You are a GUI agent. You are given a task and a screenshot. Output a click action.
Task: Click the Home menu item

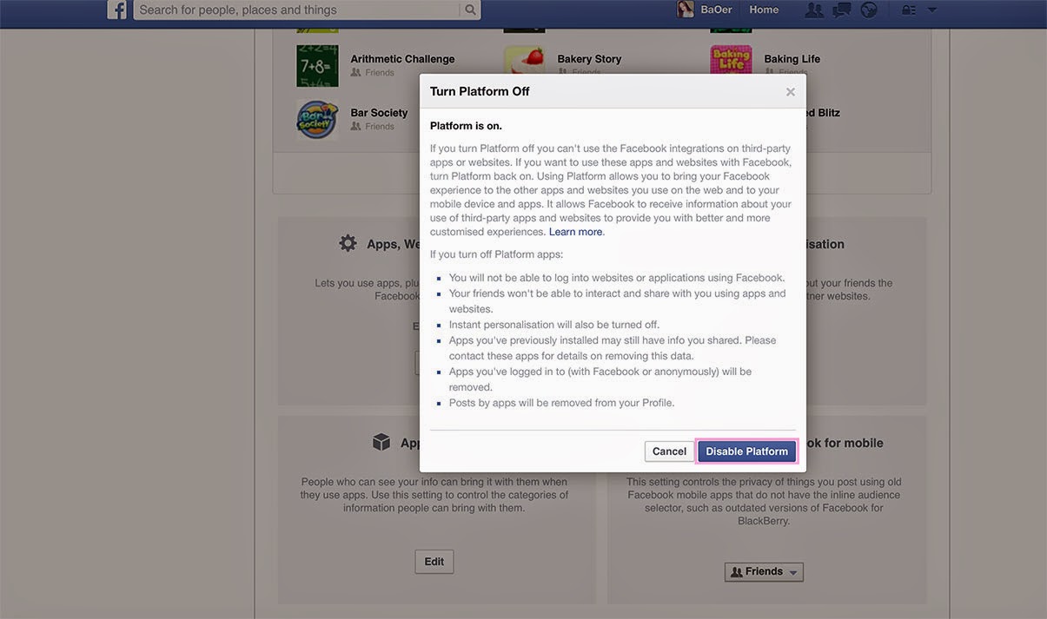point(764,10)
